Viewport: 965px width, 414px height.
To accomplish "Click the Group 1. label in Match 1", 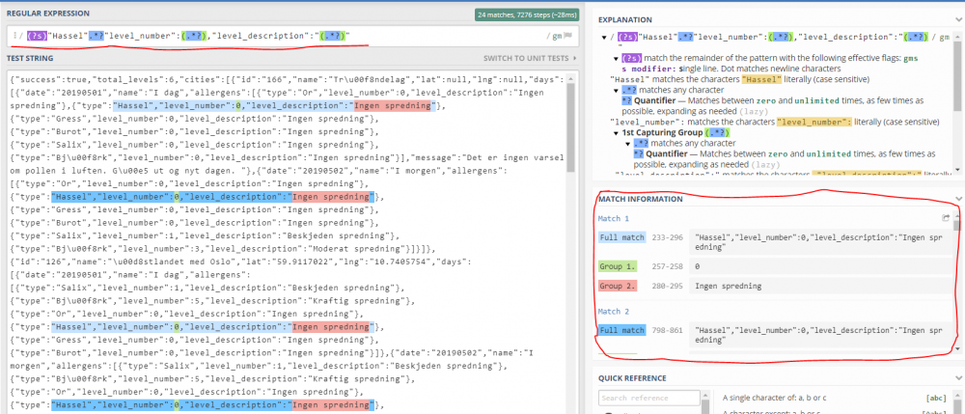I will [617, 264].
